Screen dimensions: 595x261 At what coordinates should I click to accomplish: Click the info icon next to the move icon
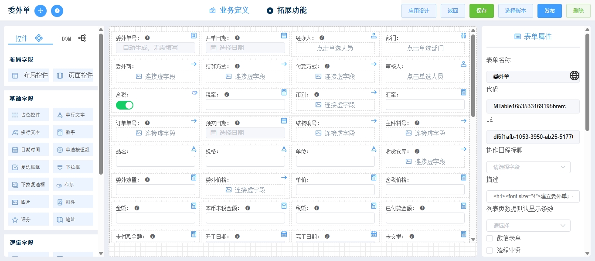pos(57,11)
